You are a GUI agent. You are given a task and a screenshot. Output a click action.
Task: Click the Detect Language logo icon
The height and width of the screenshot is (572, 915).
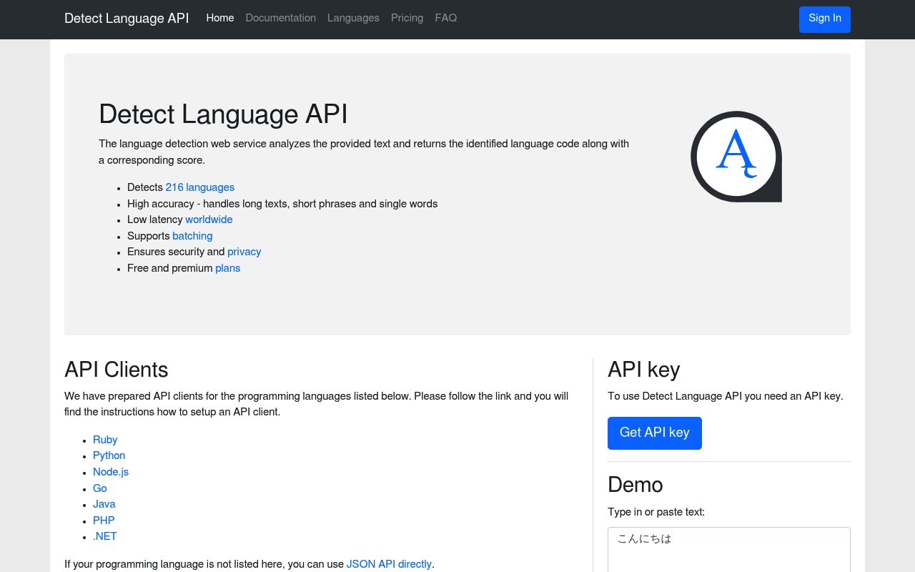click(736, 157)
